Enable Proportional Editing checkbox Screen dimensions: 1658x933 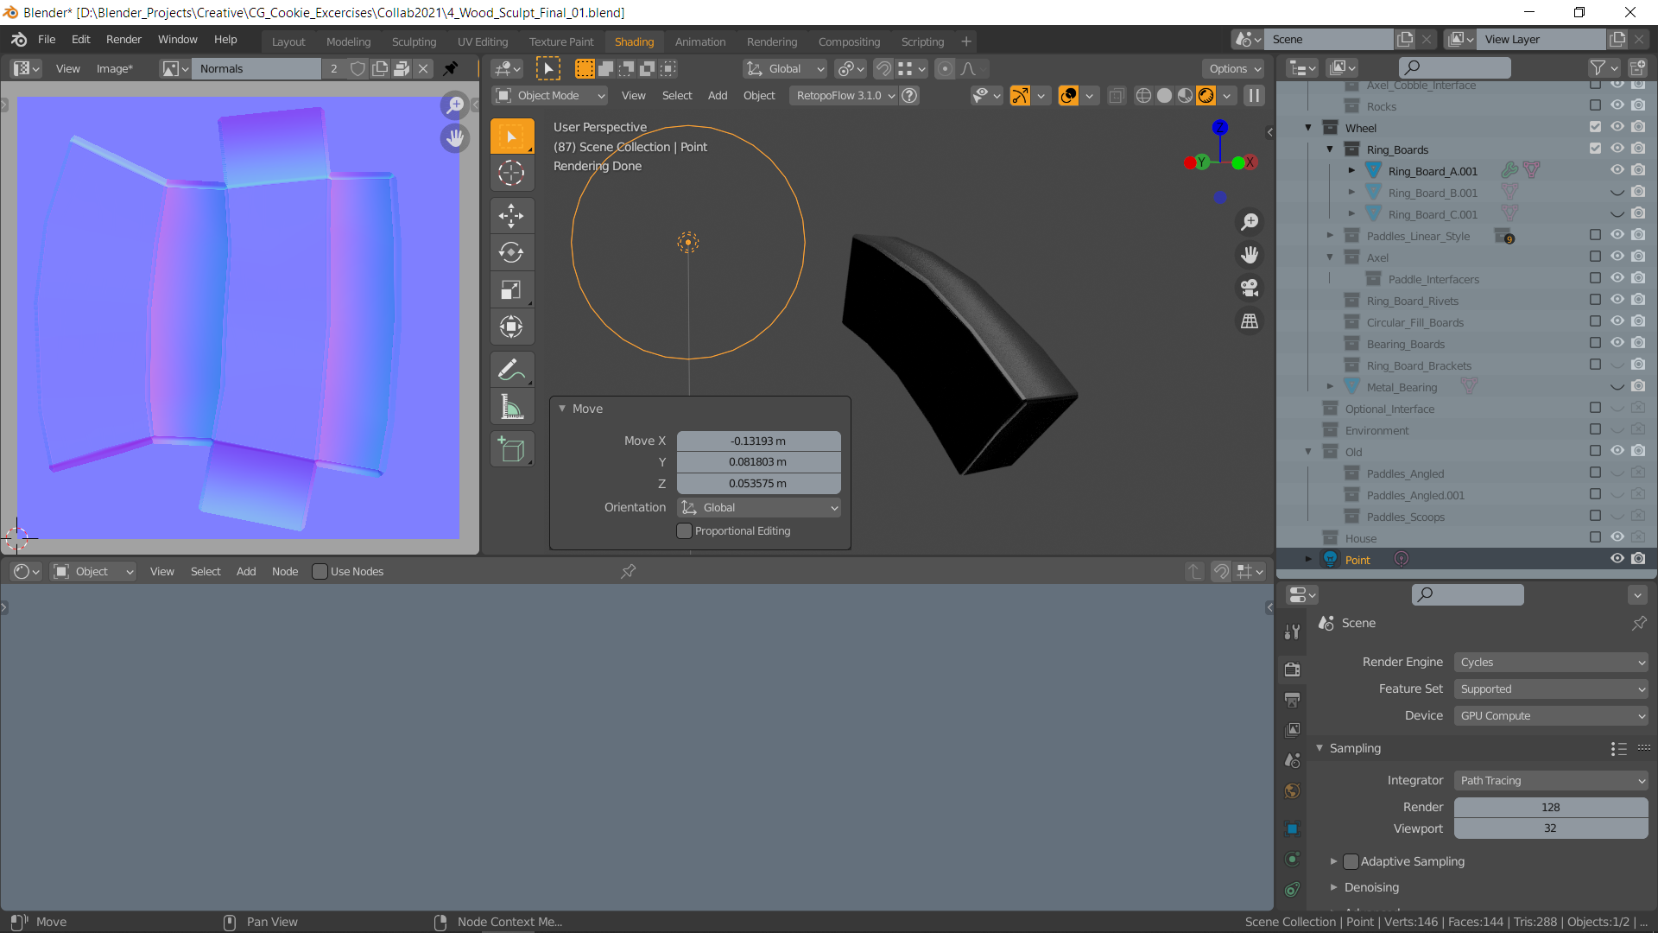[685, 531]
